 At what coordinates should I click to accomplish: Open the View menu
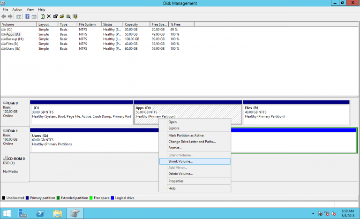30,10
